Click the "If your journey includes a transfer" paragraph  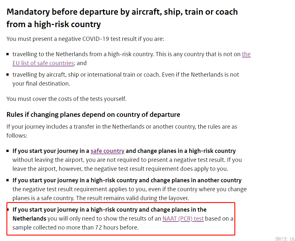pyautogui.click(x=122, y=131)
